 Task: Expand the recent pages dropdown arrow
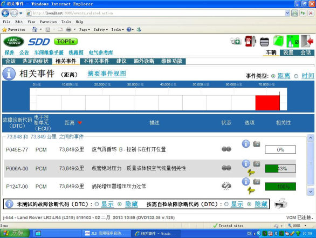(x=20, y=14)
